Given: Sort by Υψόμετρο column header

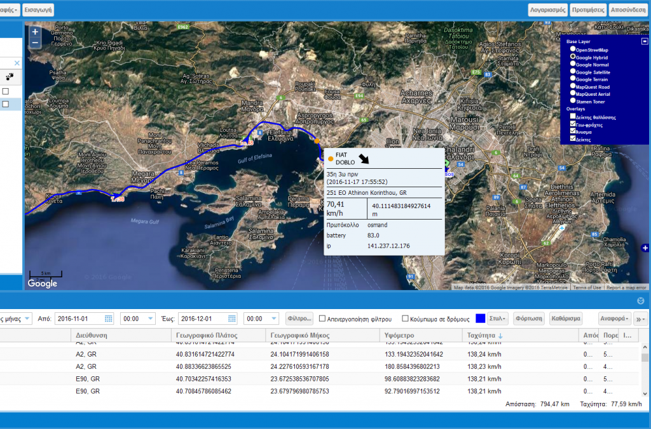Looking at the screenshot, I should point(421,335).
